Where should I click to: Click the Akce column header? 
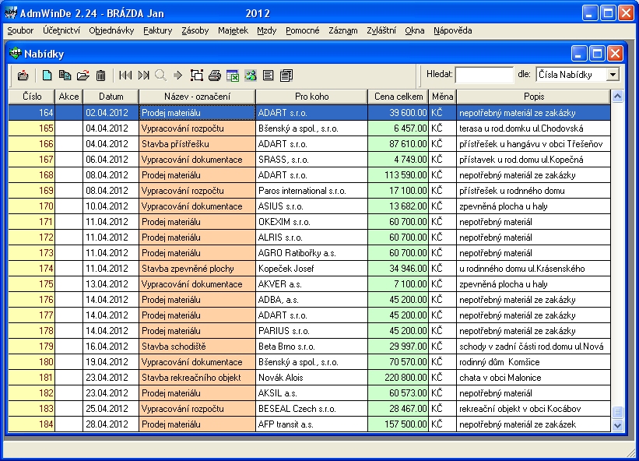click(68, 97)
